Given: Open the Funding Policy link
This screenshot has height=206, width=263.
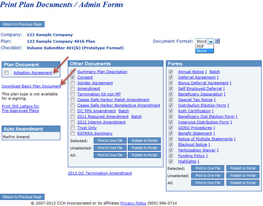Looking at the screenshot, I should pos(192,156).
